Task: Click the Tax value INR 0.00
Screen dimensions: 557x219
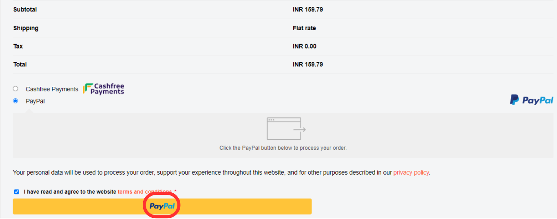Action: [305, 46]
